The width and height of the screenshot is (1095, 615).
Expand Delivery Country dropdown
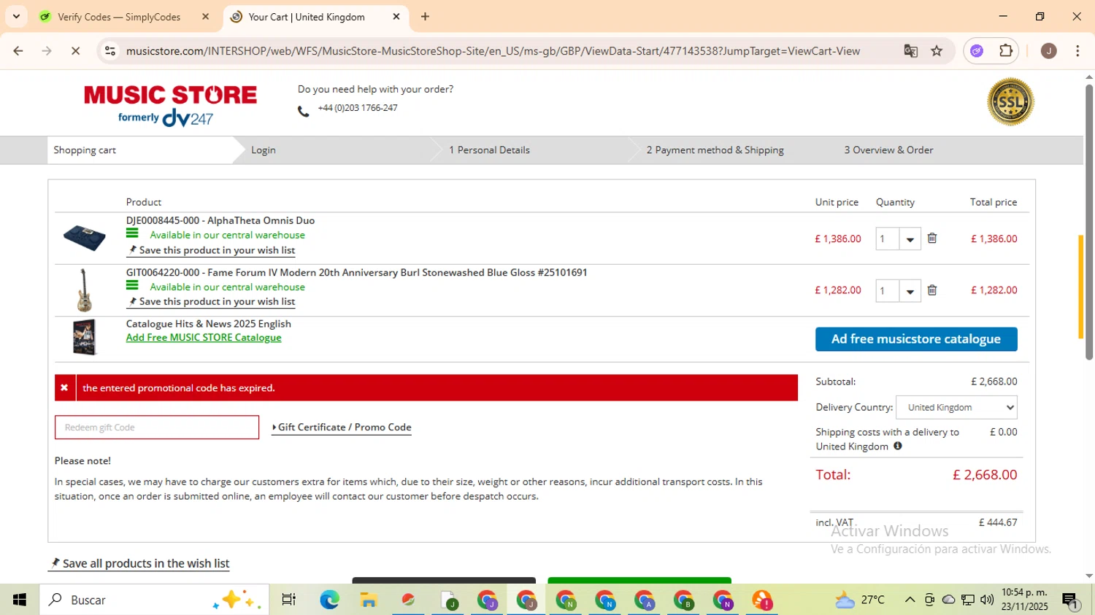pos(956,407)
